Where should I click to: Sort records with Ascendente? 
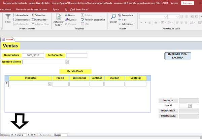(x=21, y=15)
